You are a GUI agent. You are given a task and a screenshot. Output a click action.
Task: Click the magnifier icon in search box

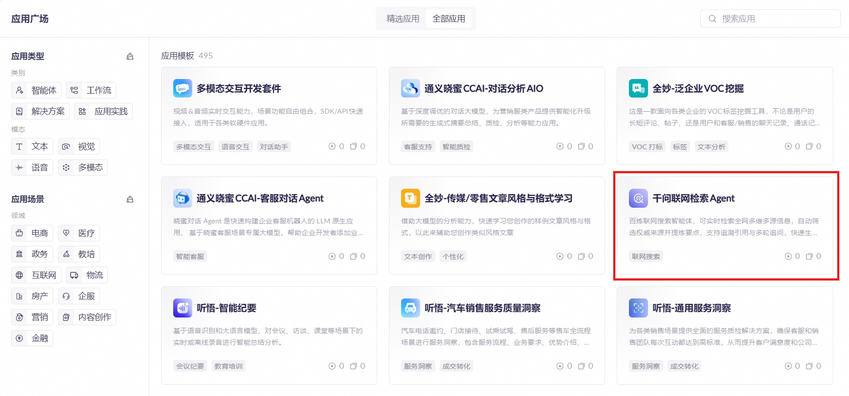[x=712, y=19]
